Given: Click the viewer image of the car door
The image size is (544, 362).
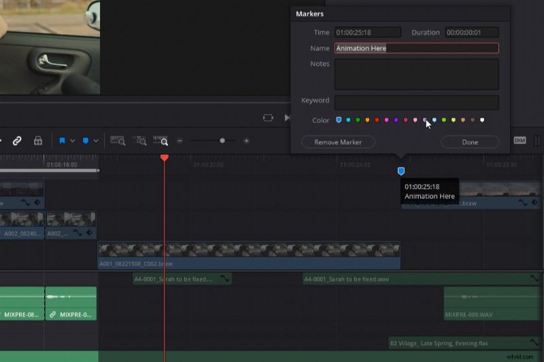Looking at the screenshot, I should point(50,47).
